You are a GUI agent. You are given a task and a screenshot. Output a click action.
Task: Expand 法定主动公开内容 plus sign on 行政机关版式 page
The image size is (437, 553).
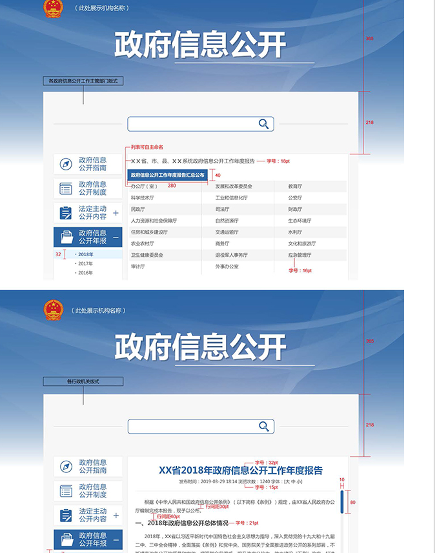click(116, 516)
